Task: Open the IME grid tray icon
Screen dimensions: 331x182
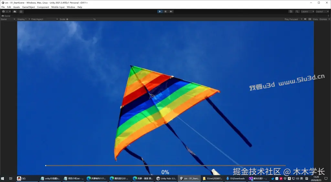Action: 307,178
